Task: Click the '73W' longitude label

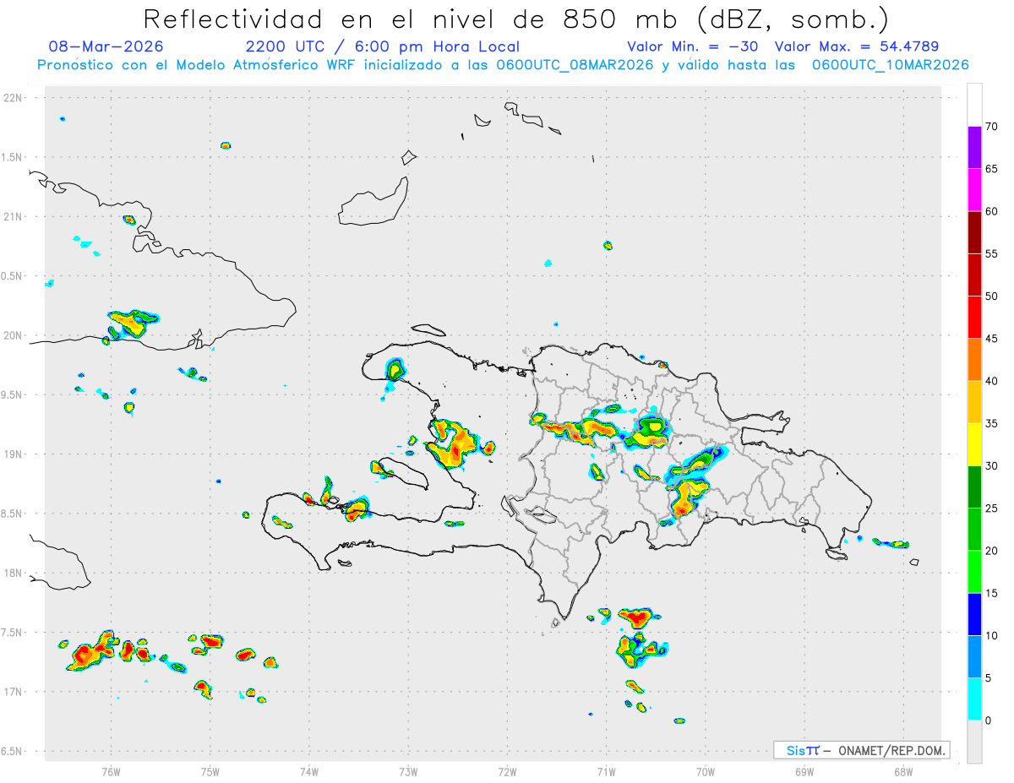Action: click(x=408, y=771)
